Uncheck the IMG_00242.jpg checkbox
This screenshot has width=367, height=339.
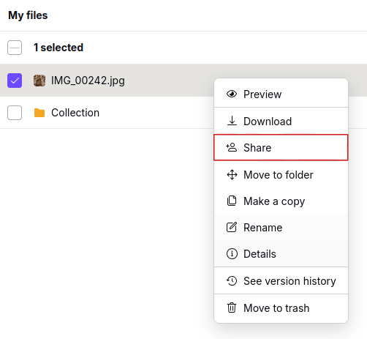coord(15,81)
